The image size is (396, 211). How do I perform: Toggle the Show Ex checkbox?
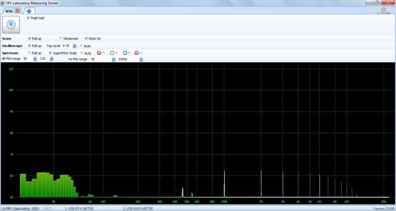tap(86, 39)
